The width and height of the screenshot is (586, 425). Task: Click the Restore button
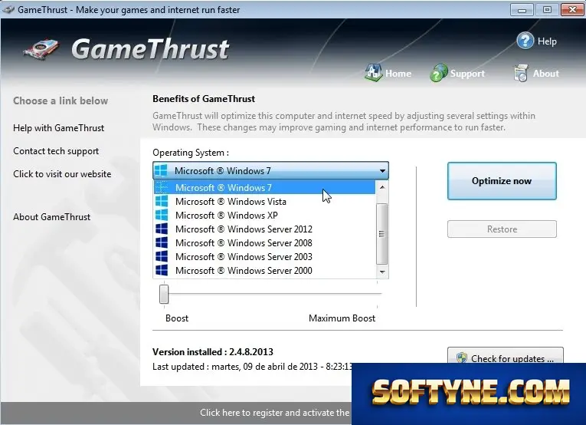pyautogui.click(x=502, y=229)
